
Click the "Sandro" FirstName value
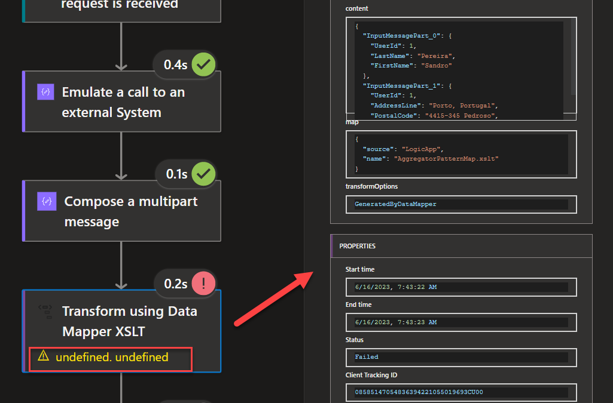click(437, 66)
